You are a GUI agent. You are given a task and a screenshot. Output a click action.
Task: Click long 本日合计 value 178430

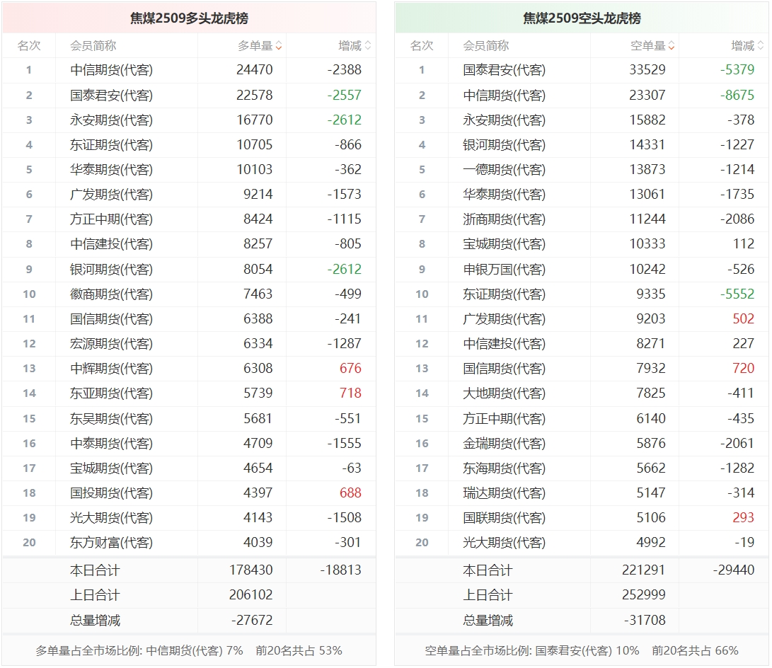pos(250,570)
